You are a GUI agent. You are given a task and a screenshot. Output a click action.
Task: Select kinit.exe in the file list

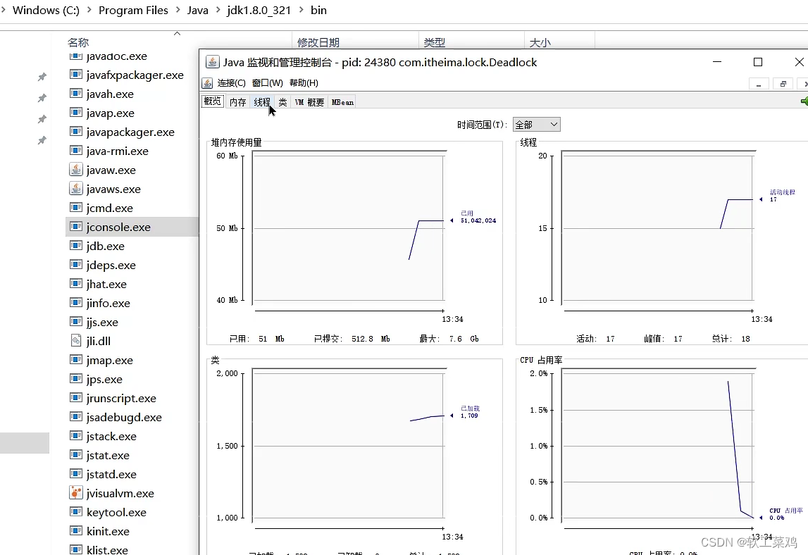108,531
